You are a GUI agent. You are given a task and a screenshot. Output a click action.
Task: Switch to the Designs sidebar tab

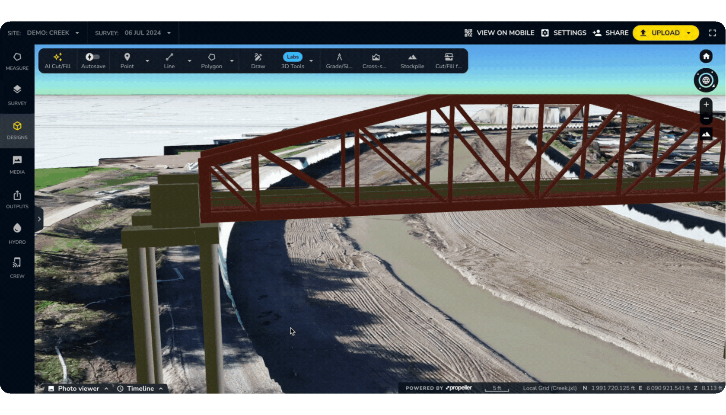tap(17, 131)
